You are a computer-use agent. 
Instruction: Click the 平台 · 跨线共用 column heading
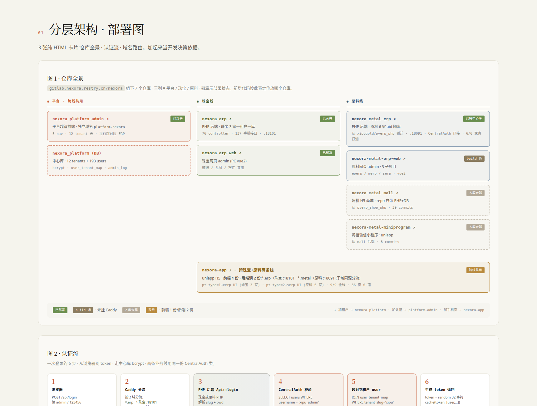pos(67,101)
